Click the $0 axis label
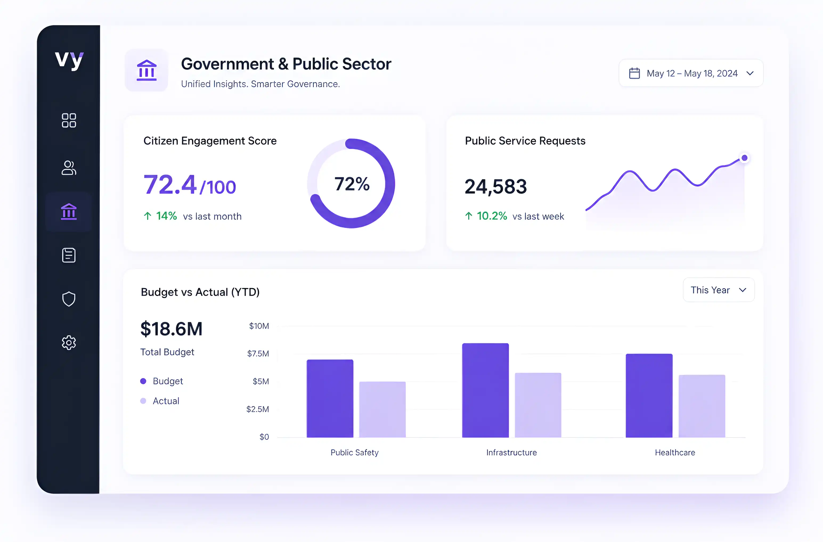Image resolution: width=823 pixels, height=542 pixels. coord(264,437)
